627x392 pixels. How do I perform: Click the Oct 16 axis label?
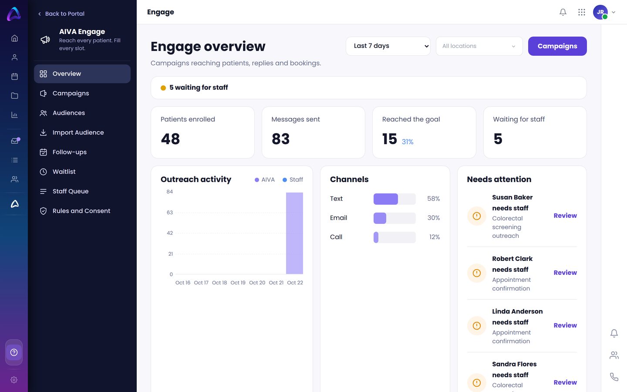tap(183, 283)
